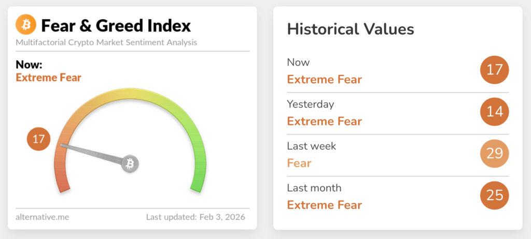
Task: Click the orange 17 gauge marker bubble
Action: (x=38, y=139)
